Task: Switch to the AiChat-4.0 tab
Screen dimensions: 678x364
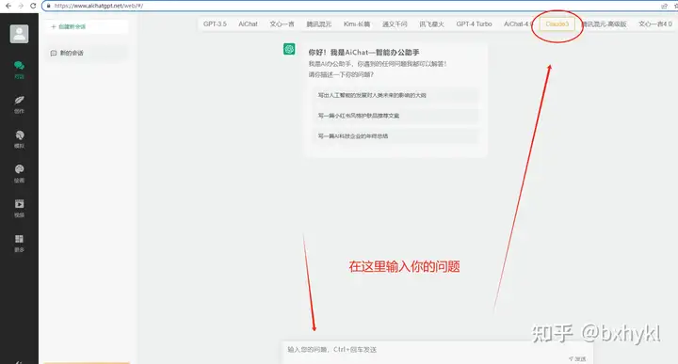Action: tap(518, 24)
